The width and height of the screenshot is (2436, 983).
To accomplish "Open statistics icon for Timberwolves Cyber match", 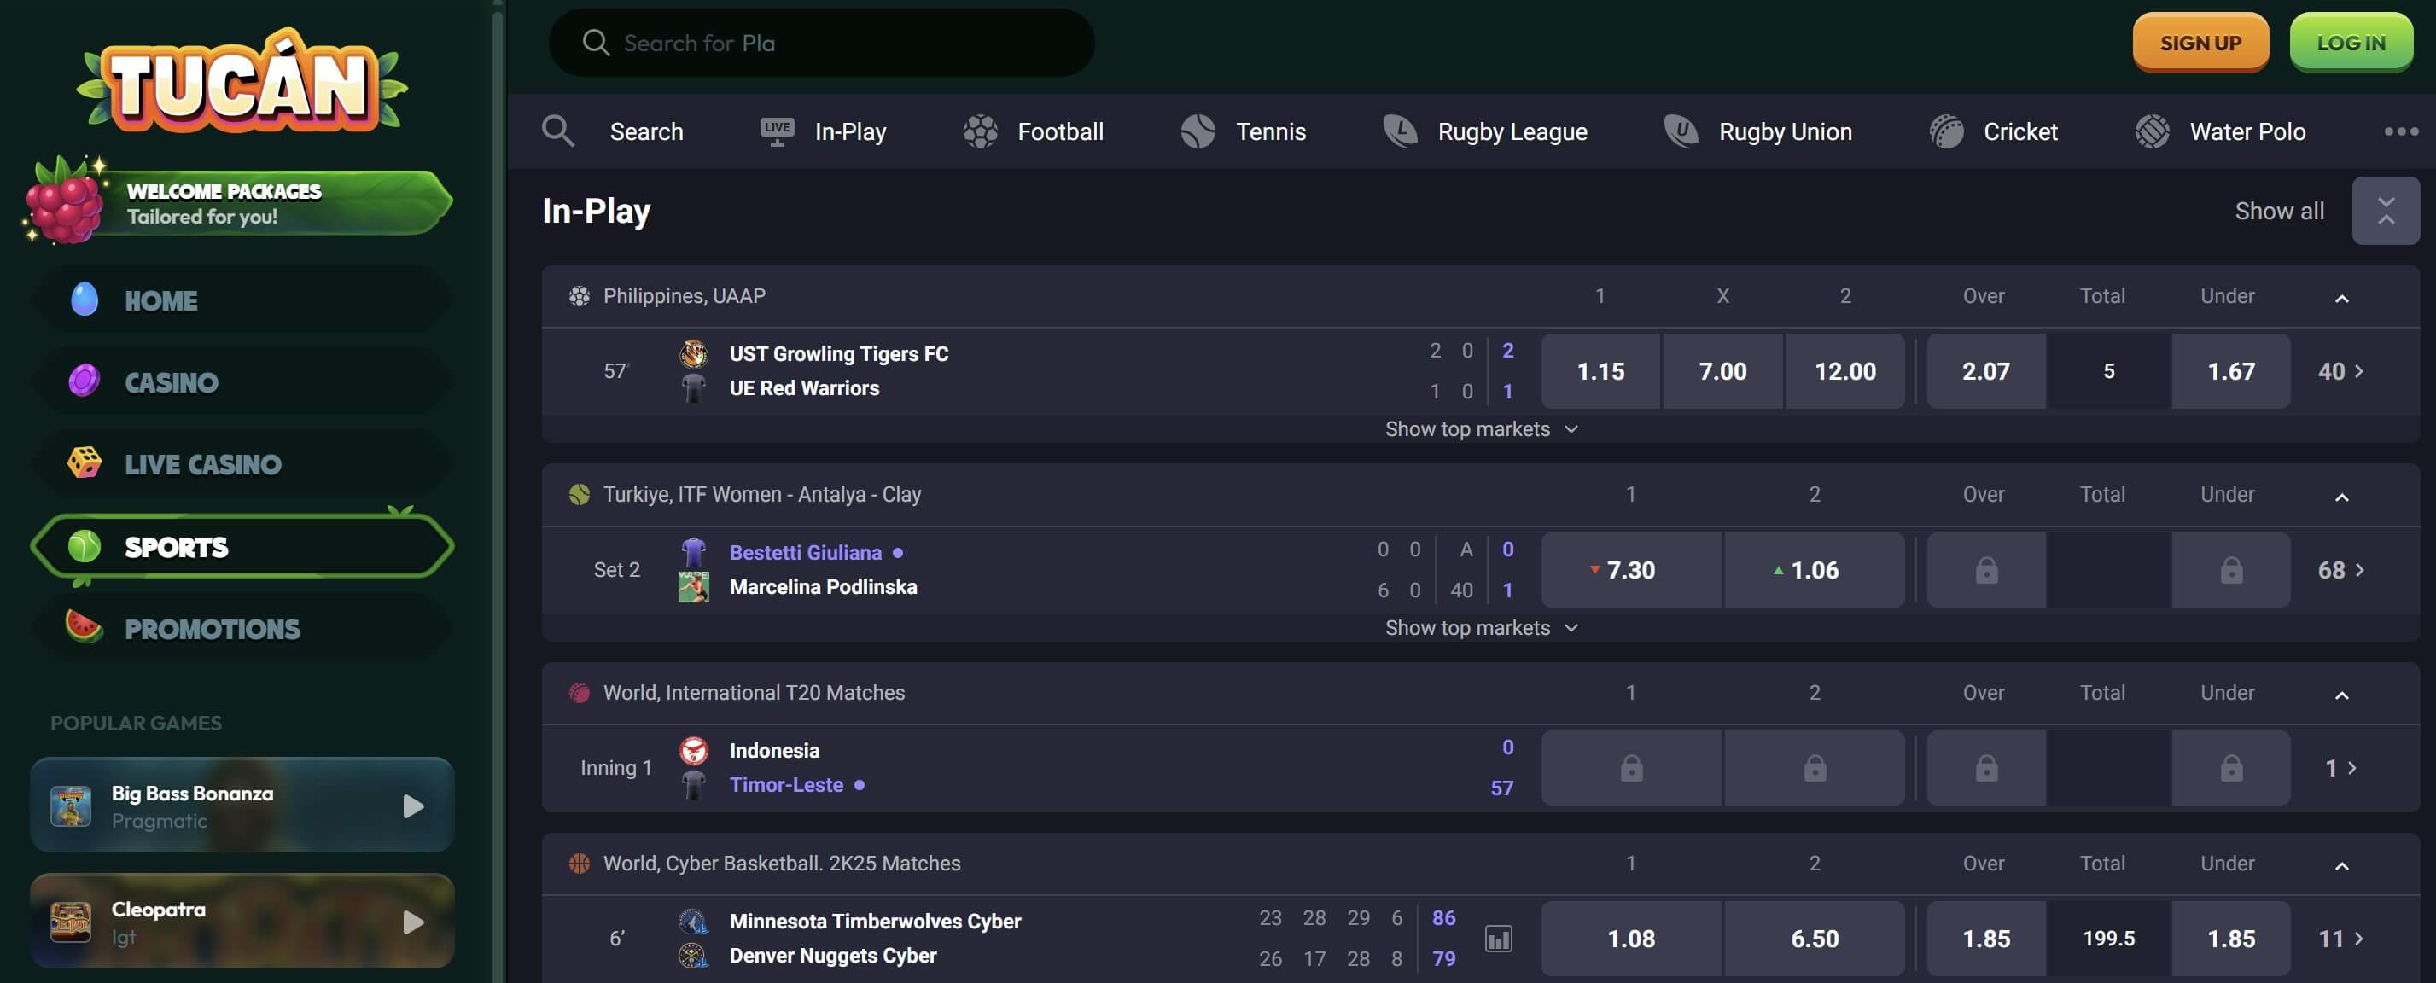I will pos(1498,938).
